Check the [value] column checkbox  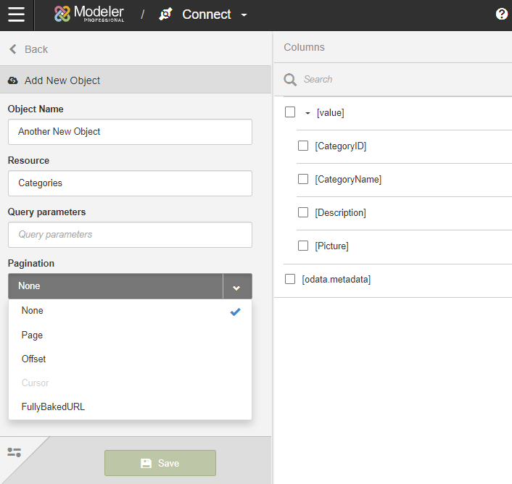coord(290,112)
